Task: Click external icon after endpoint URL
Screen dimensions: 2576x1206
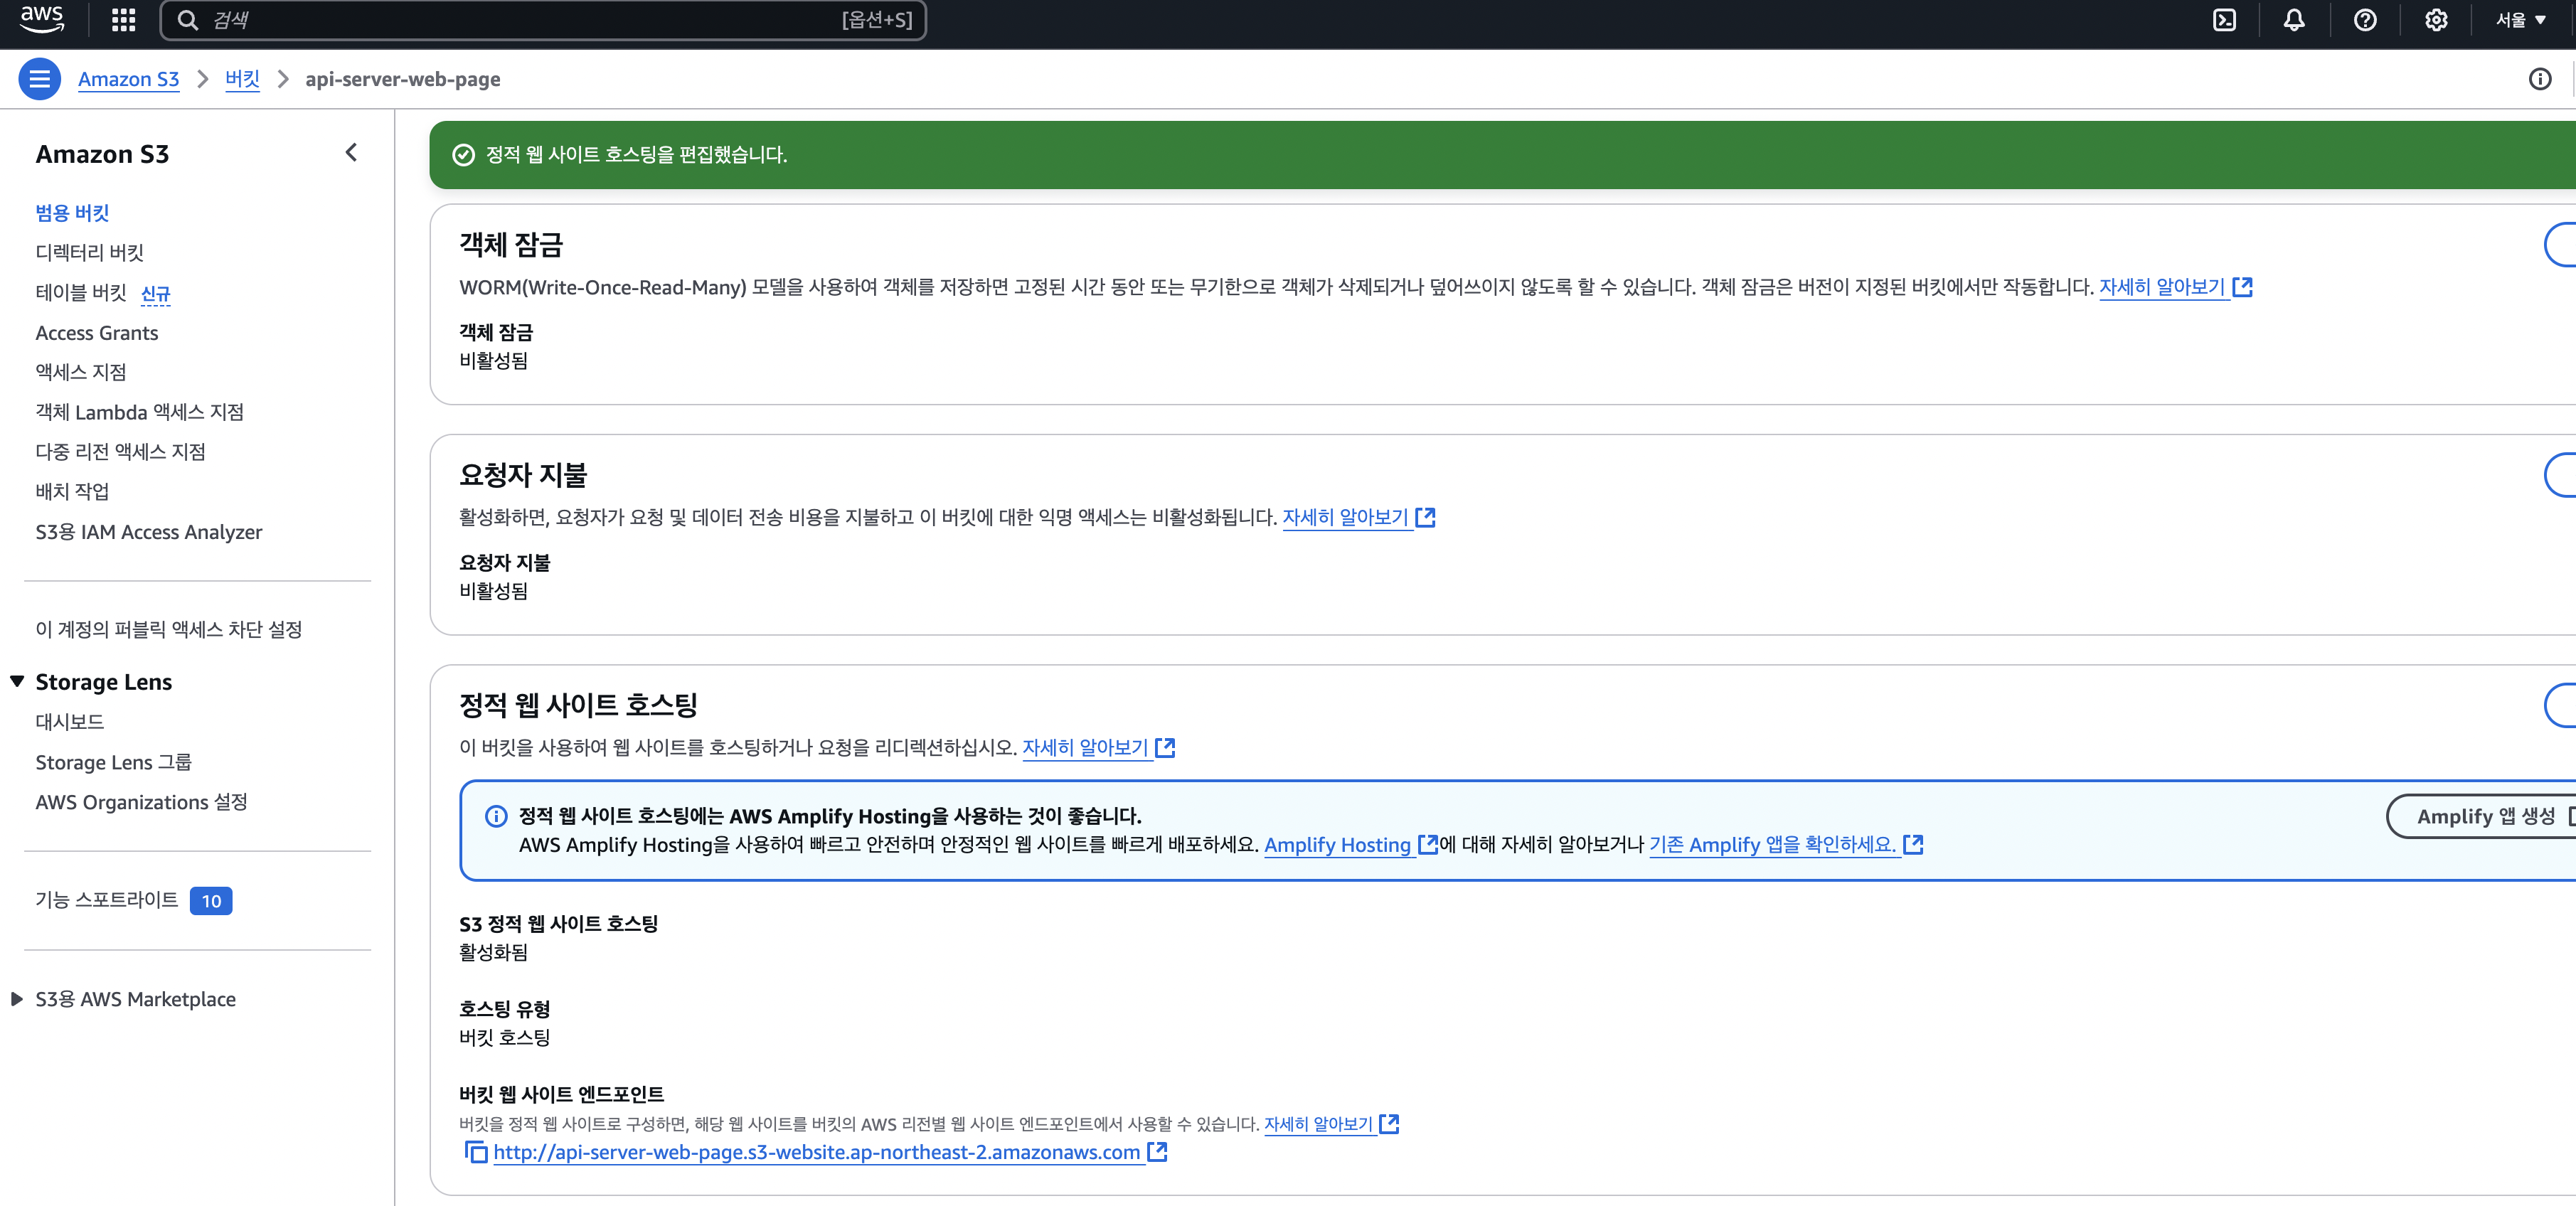Action: point(1157,1152)
